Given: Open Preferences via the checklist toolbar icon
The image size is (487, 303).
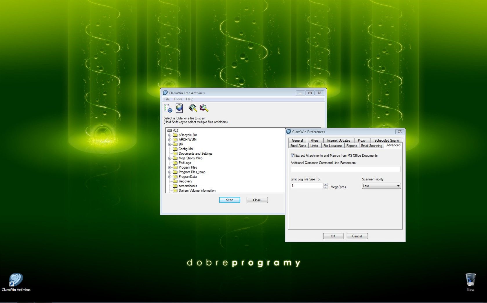Looking at the screenshot, I should pyautogui.click(x=168, y=108).
